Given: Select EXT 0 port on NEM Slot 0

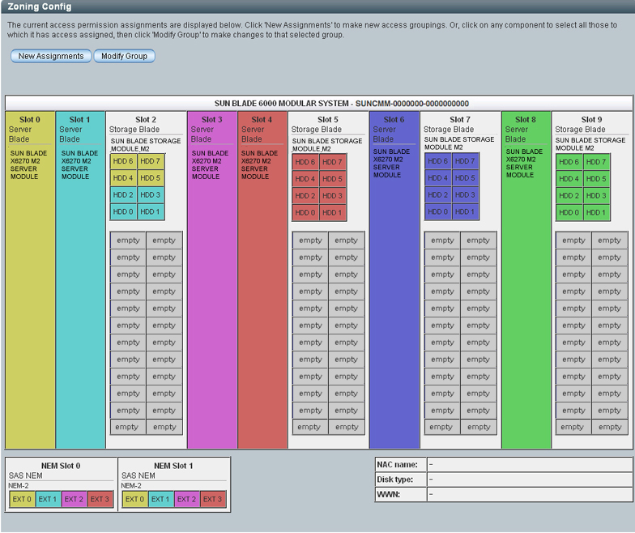Looking at the screenshot, I should (22, 499).
